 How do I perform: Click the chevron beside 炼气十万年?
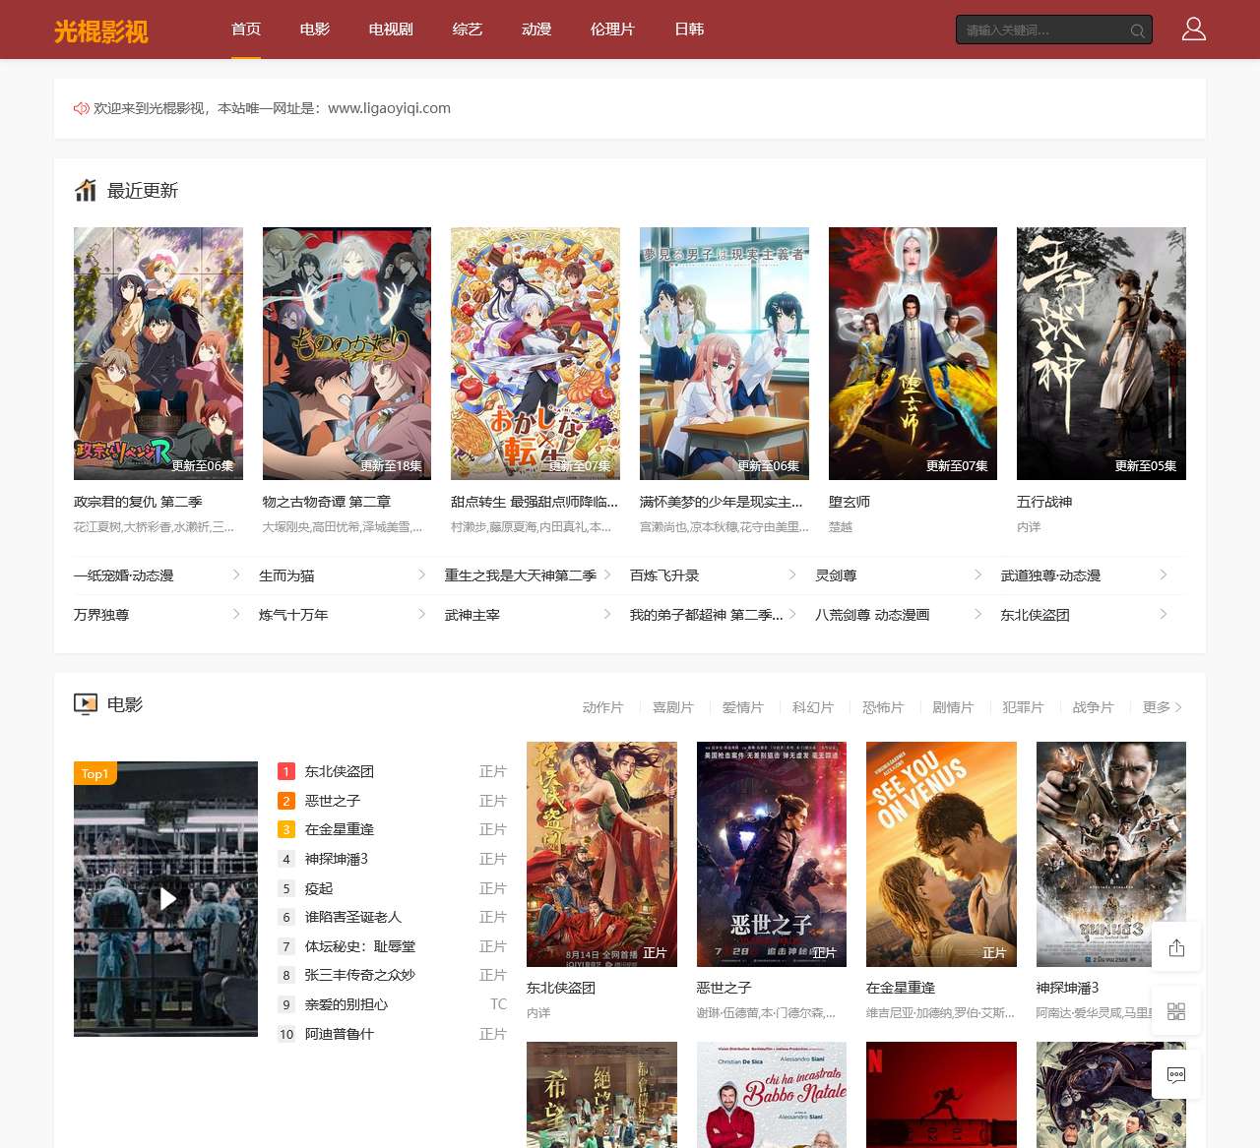click(x=421, y=614)
